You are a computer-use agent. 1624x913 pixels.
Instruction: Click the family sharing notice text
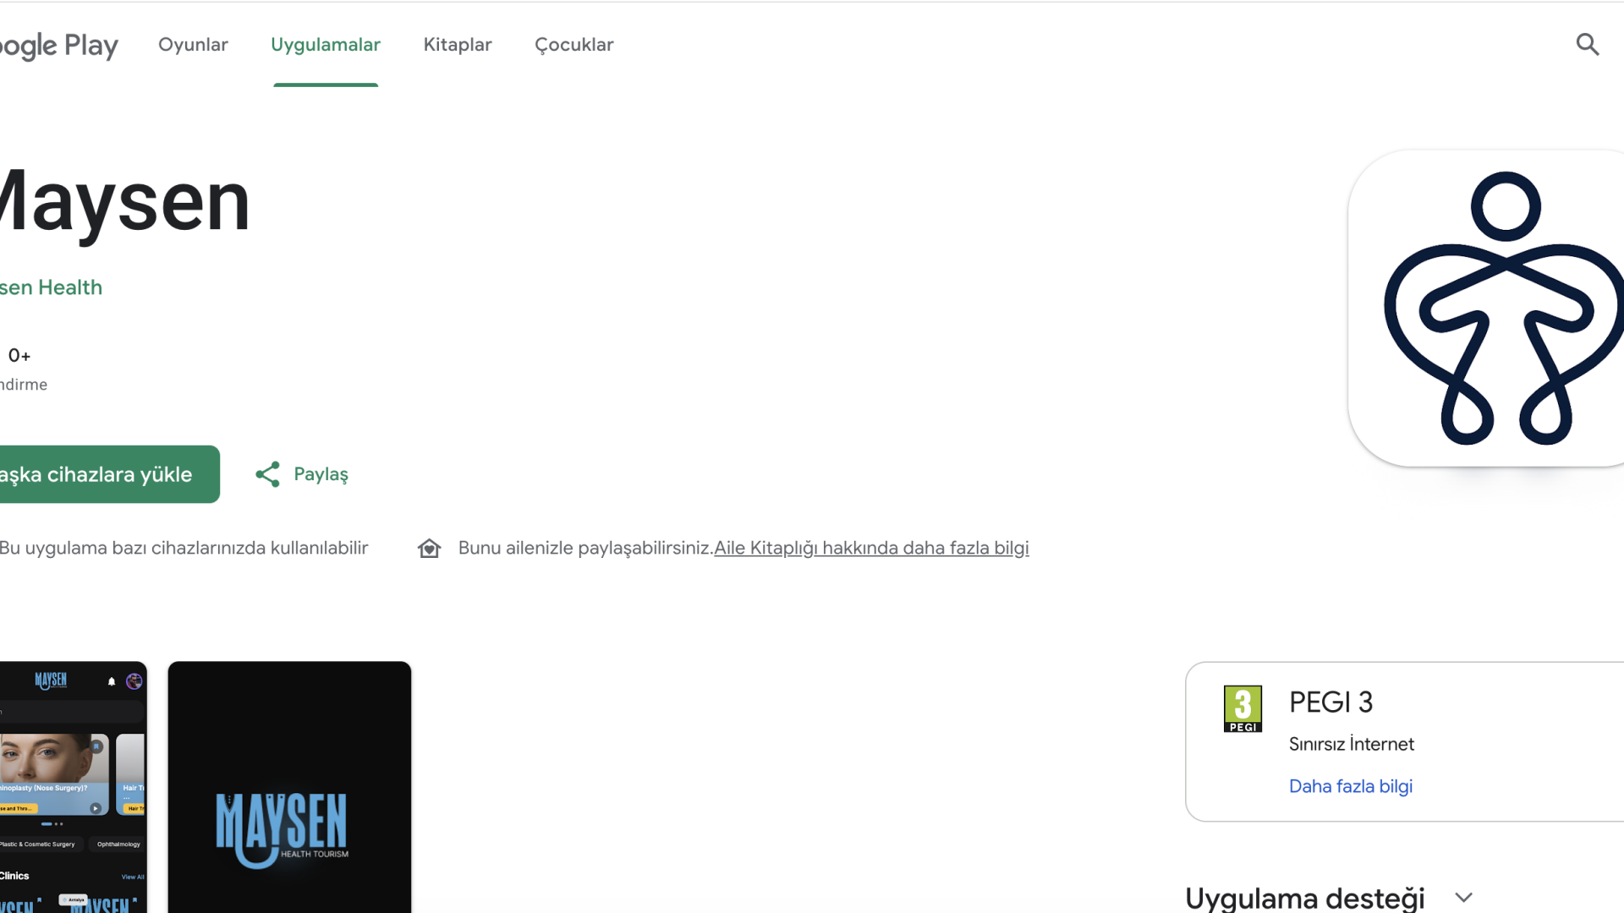585,548
